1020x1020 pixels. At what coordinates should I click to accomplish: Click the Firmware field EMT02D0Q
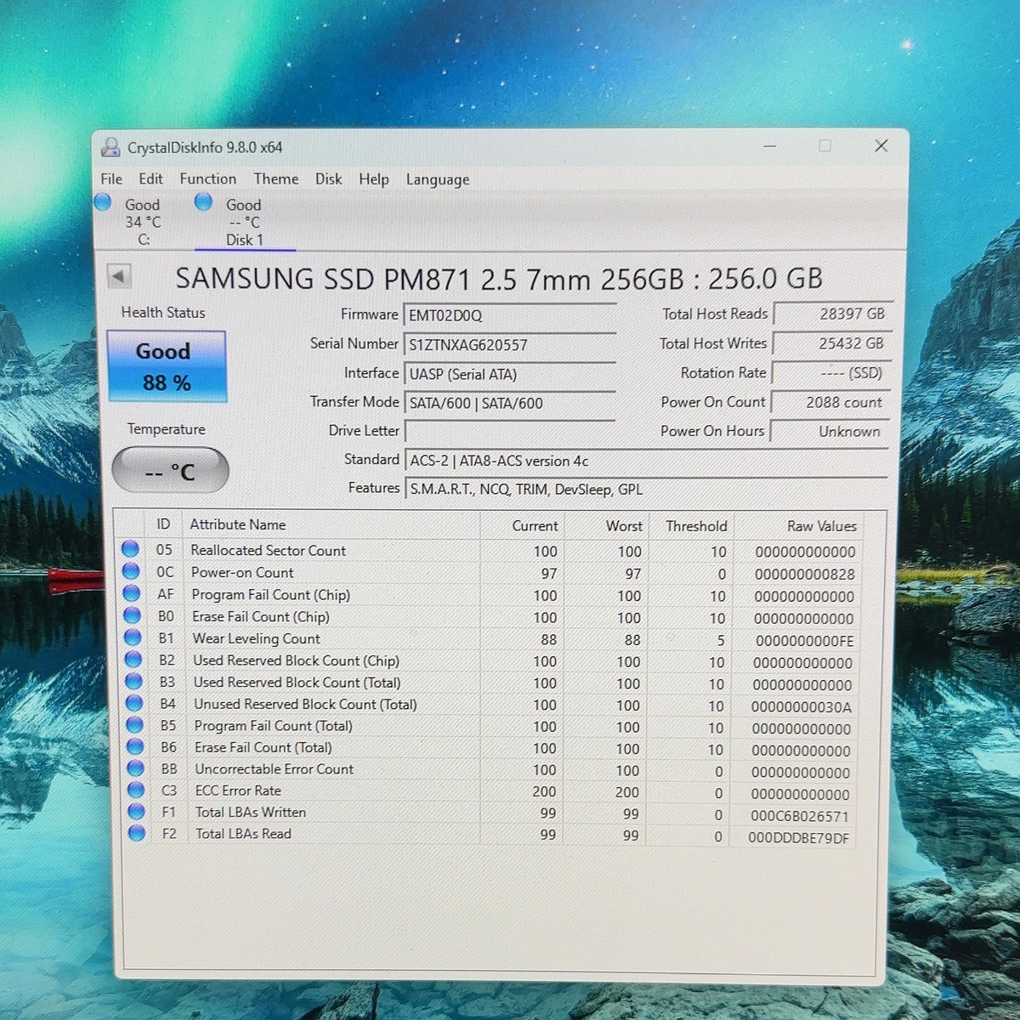(509, 315)
